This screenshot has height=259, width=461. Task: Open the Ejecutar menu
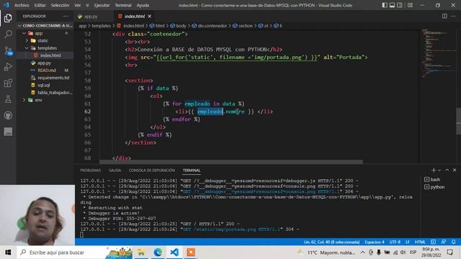tap(102, 5)
